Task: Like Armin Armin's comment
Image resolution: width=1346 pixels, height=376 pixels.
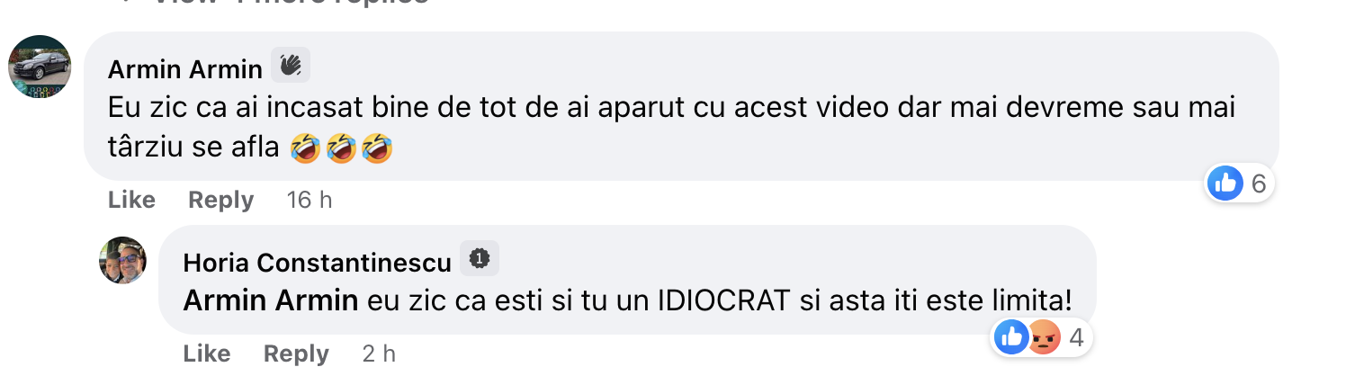Action: pyautogui.click(x=131, y=200)
